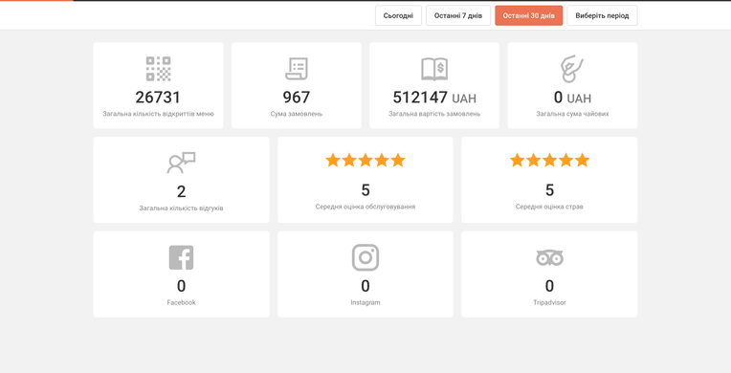
Task: Click the tips hand coin icon
Action: 572,69
